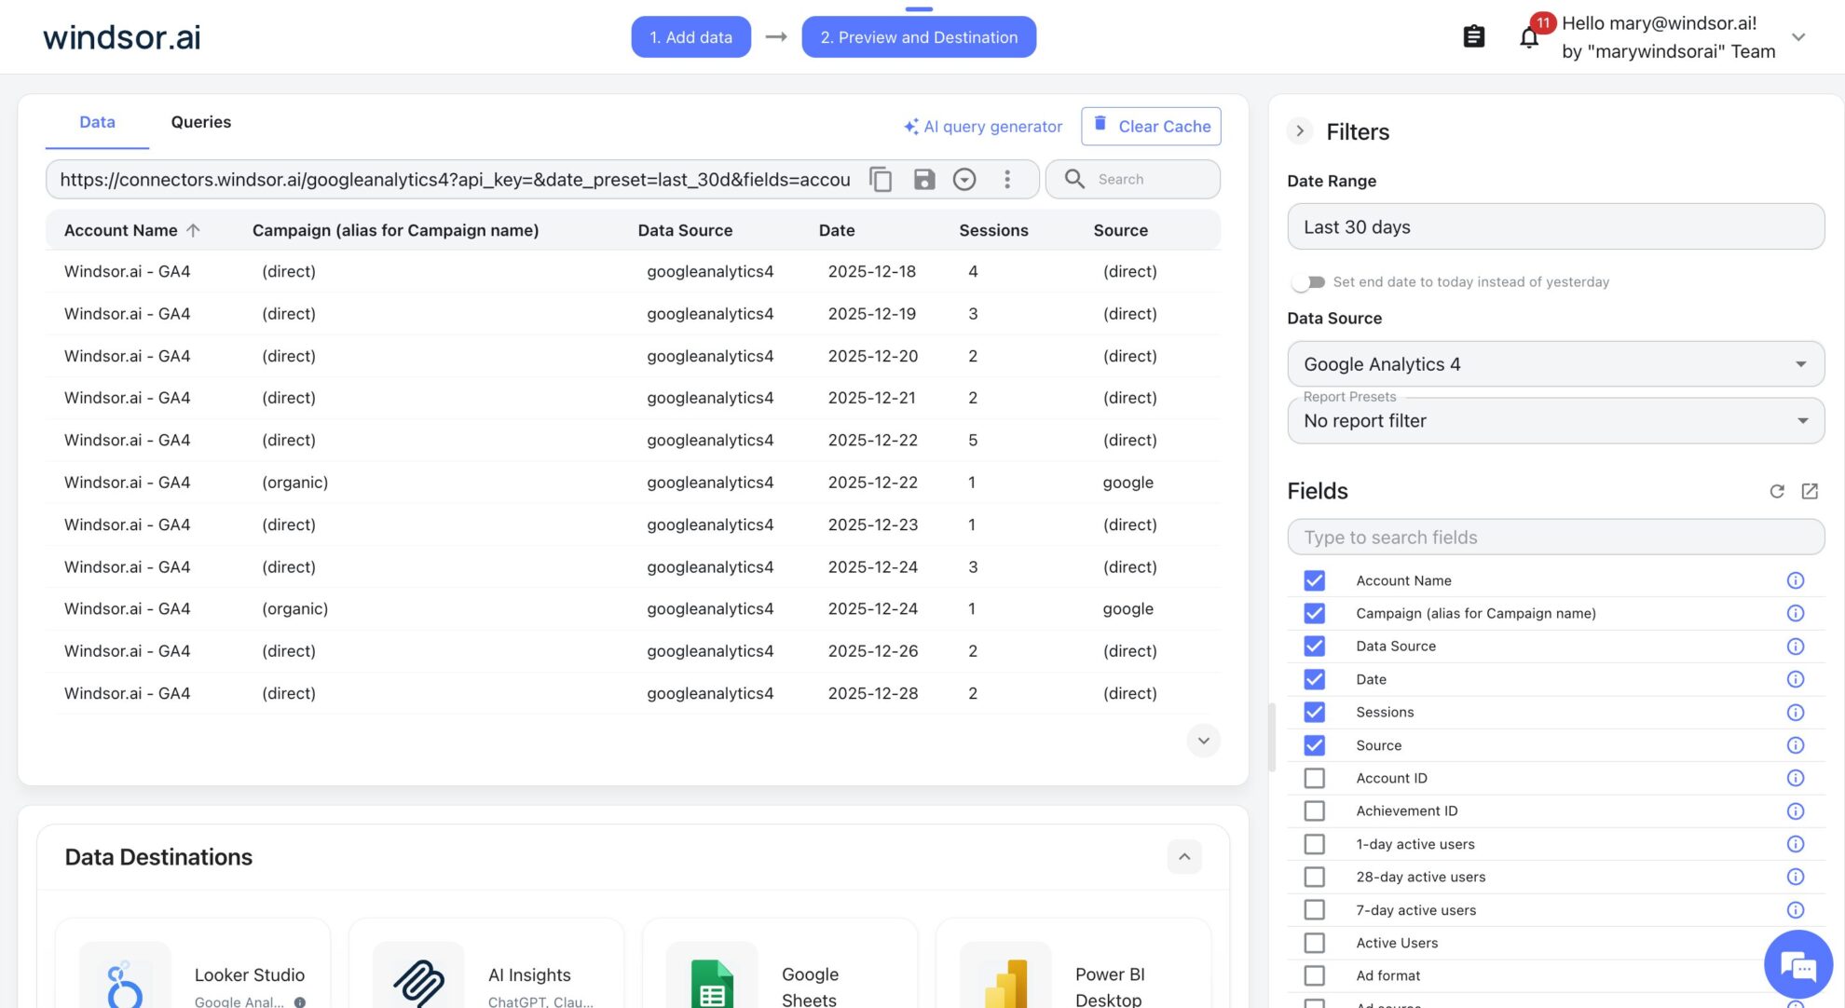The height and width of the screenshot is (1008, 1845).
Task: Show info for Data Source field
Action: click(1796, 647)
